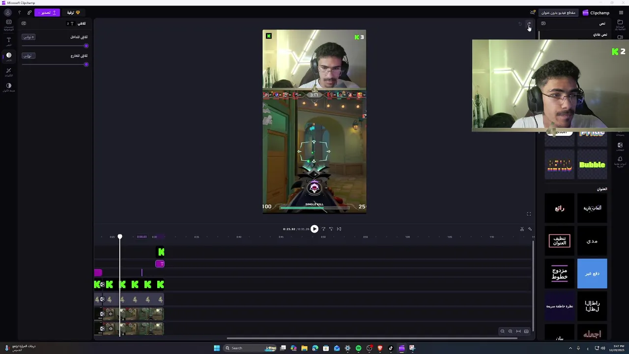Collapse the fade properties panel
The image size is (629, 354).
(24, 23)
